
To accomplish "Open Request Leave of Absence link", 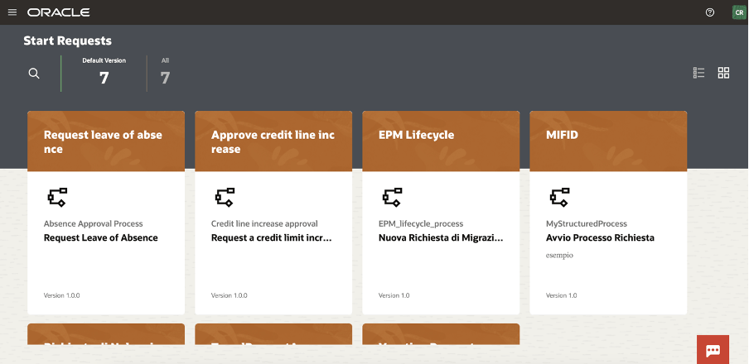I will [100, 238].
